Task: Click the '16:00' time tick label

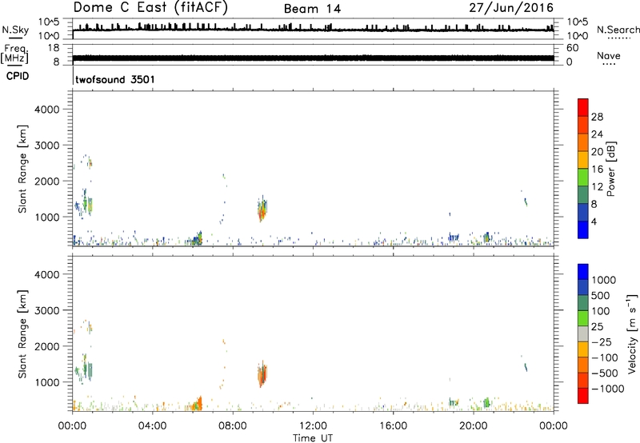Action: coord(393,426)
